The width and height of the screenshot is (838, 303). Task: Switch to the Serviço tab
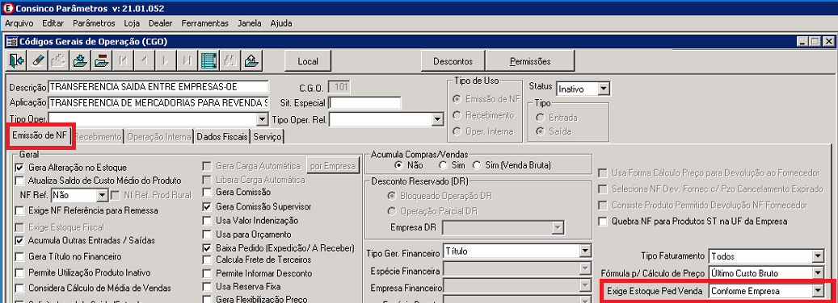pos(267,137)
